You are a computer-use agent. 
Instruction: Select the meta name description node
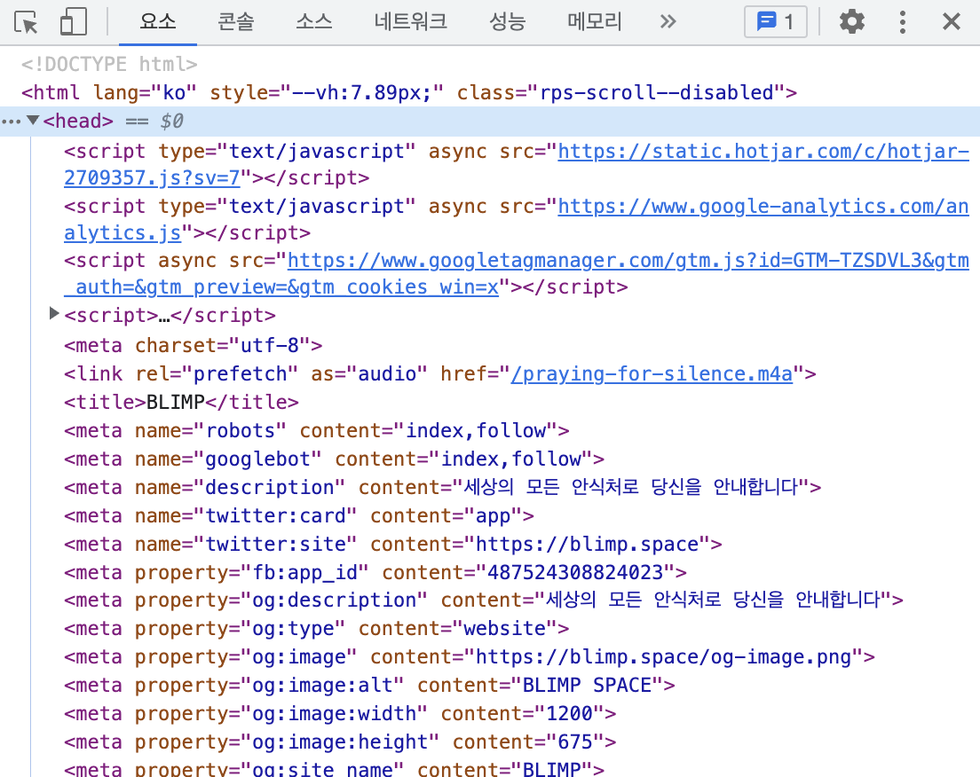(x=442, y=487)
